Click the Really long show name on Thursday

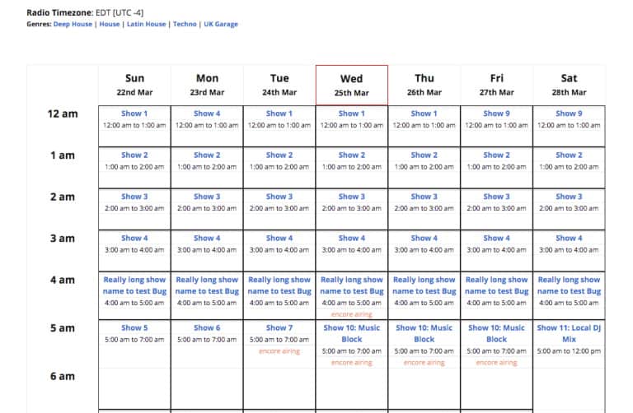coord(424,285)
